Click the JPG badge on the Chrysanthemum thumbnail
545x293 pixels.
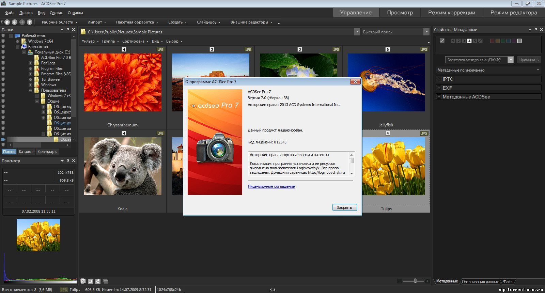[160, 49]
